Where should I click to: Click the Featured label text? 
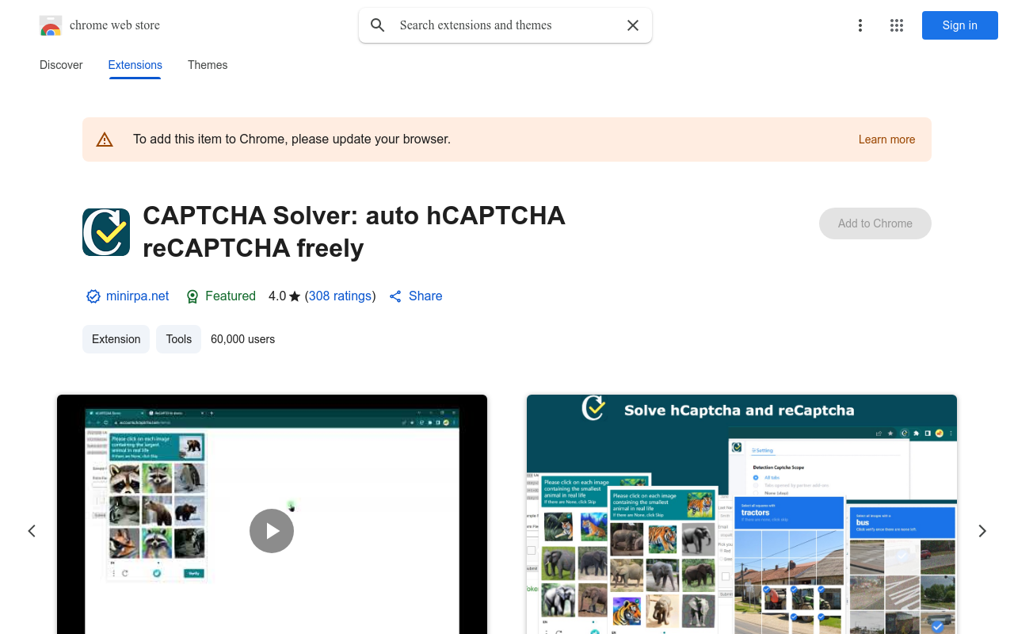[x=231, y=296]
